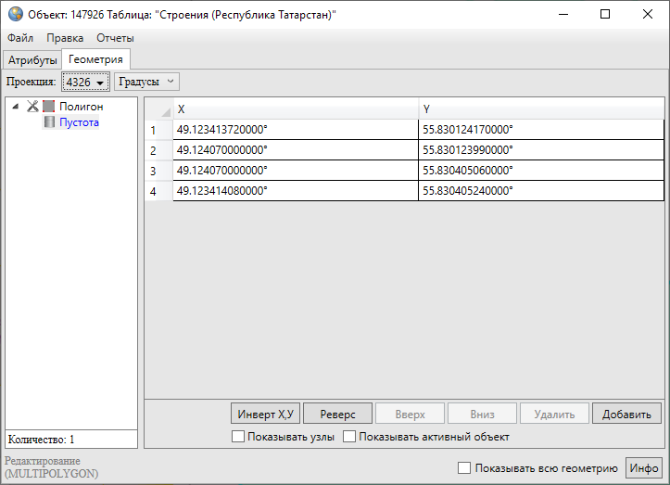The image size is (670, 485).
Task: Open the Файл menu
Action: click(20, 38)
